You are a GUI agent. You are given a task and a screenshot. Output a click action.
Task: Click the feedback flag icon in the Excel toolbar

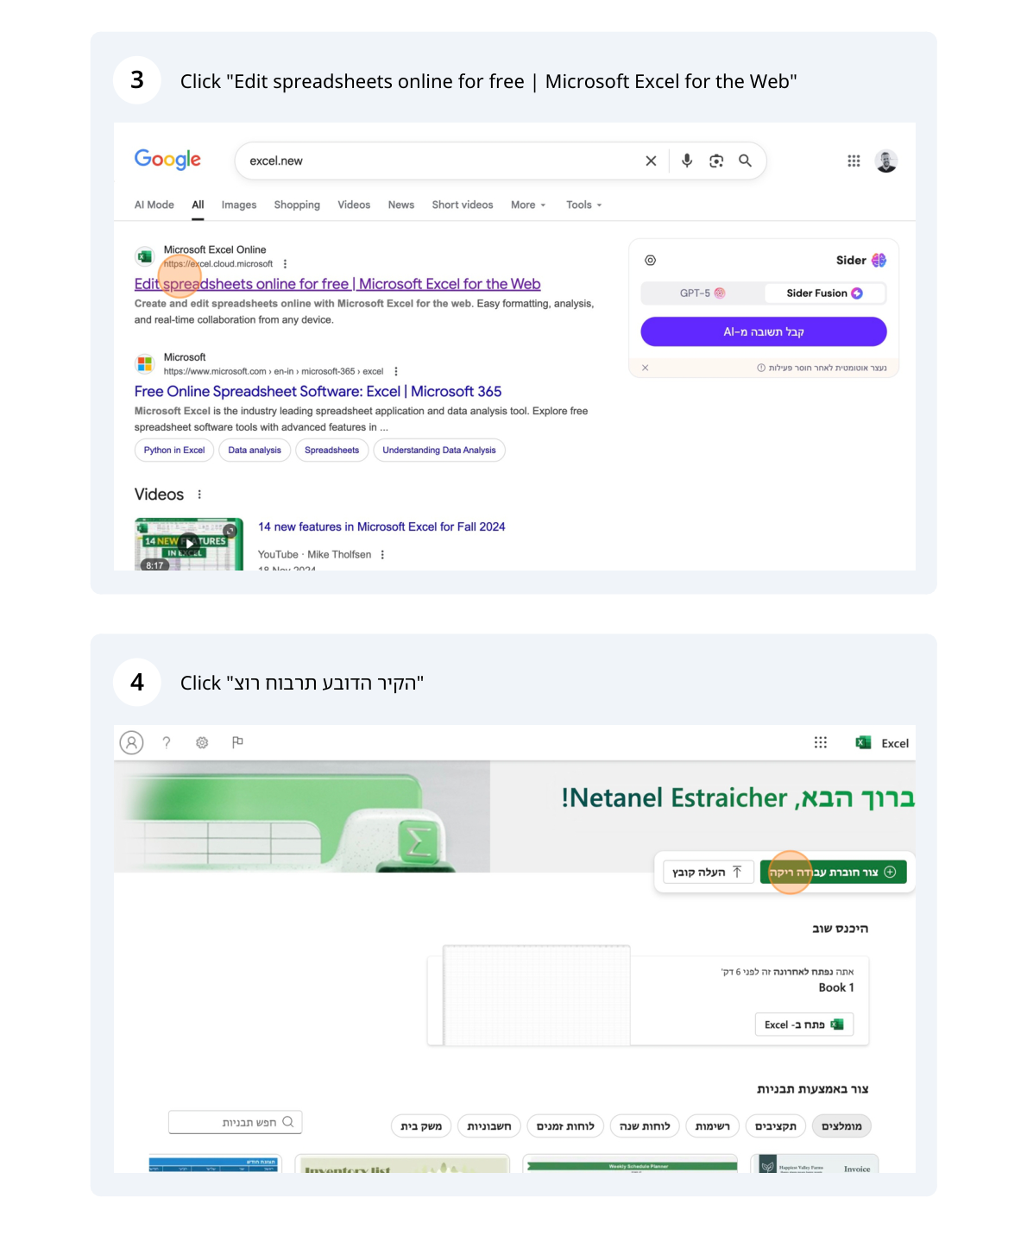click(x=237, y=742)
